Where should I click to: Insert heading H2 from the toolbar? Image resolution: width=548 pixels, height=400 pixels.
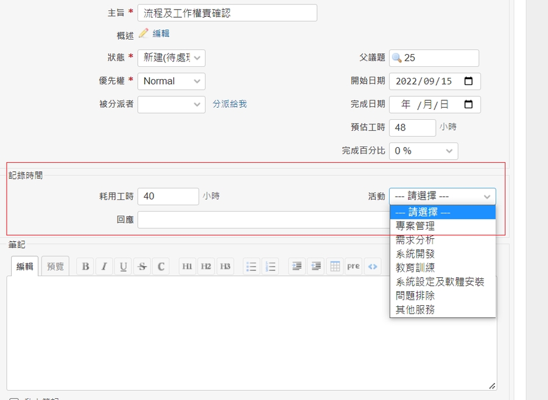(206, 266)
